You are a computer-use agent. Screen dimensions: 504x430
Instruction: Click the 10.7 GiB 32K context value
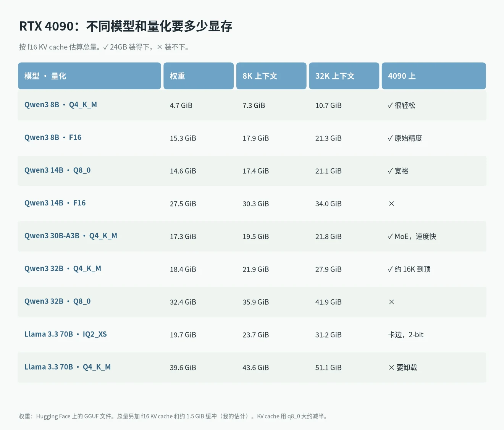click(328, 105)
